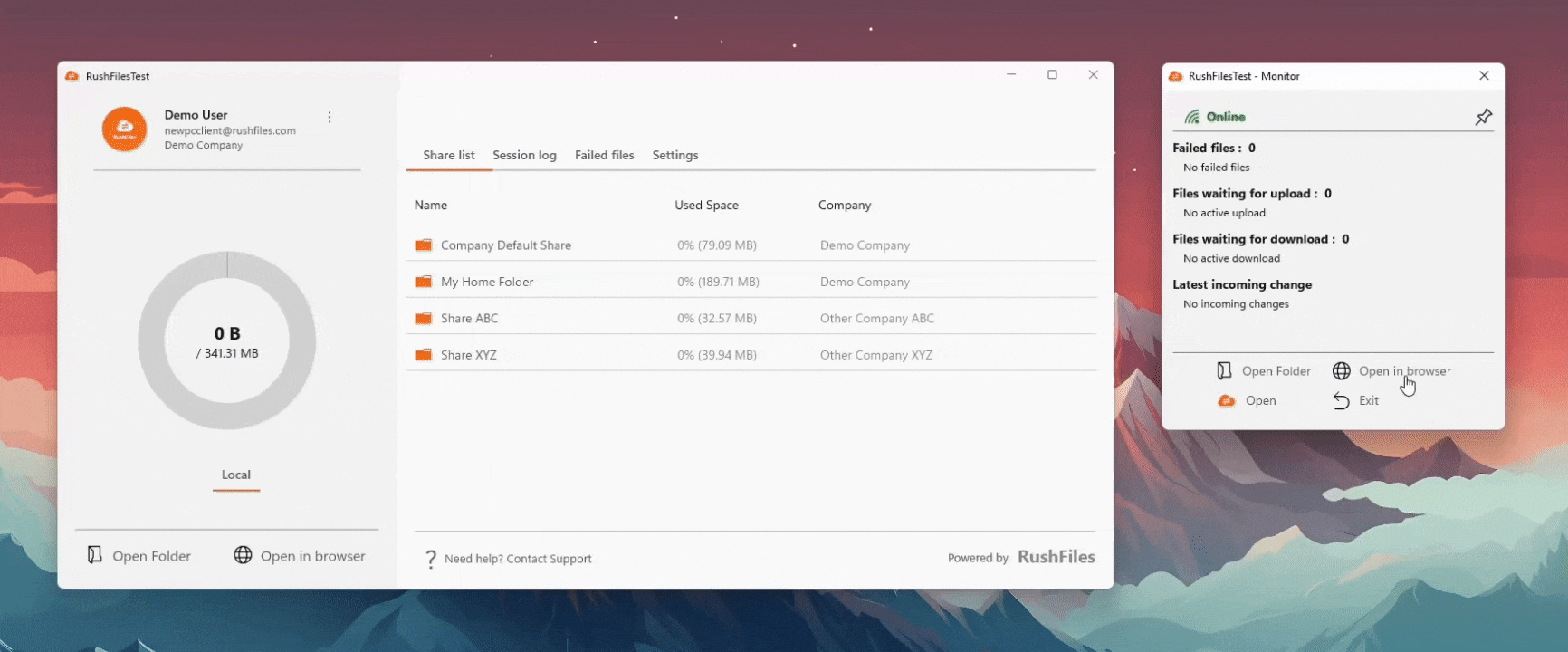Click Latest incoming change label
This screenshot has height=652, width=1568.
click(1242, 284)
